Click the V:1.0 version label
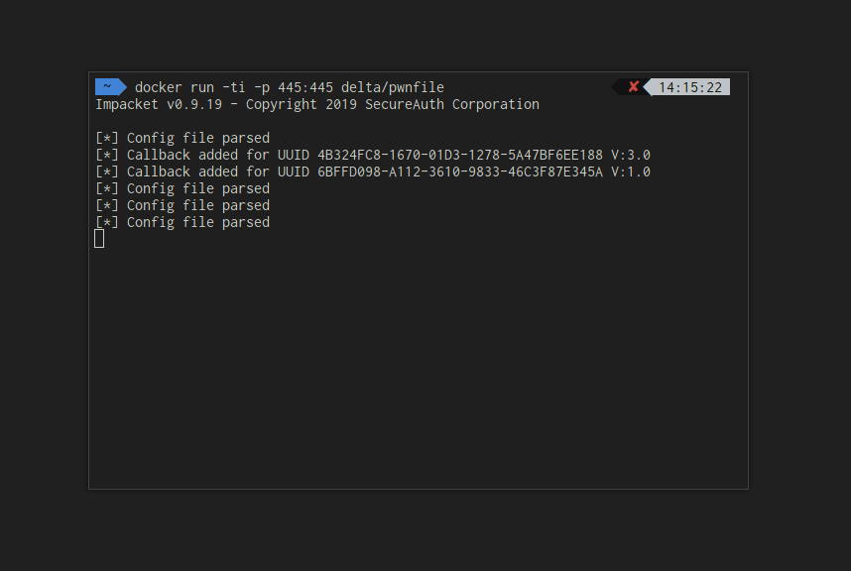 coord(631,171)
